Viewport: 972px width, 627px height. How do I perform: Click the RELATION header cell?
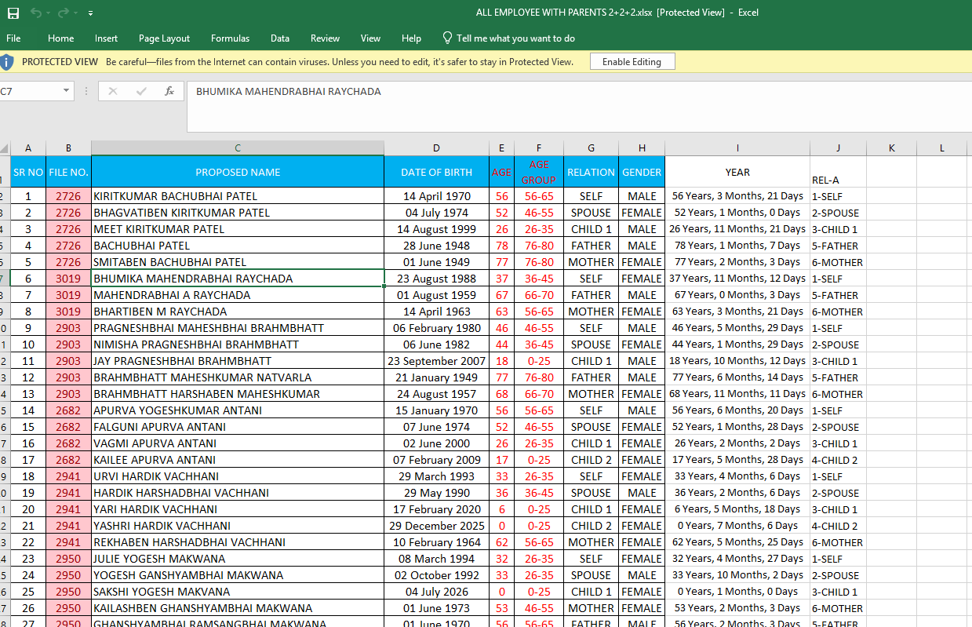tap(591, 172)
